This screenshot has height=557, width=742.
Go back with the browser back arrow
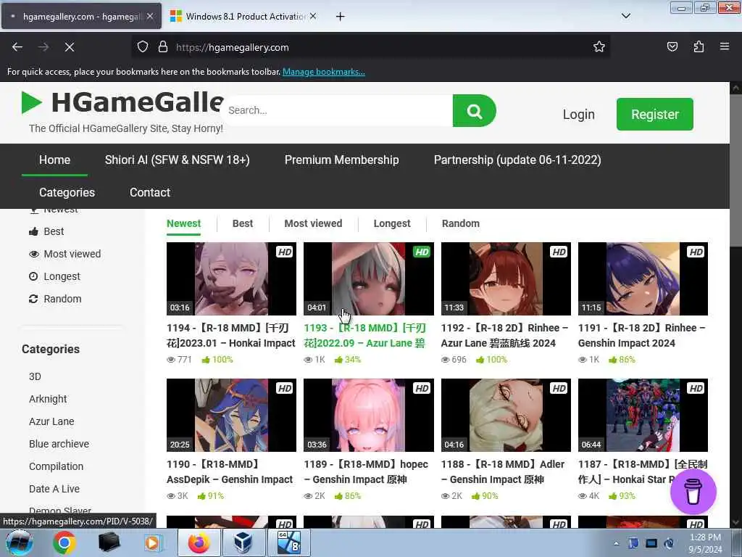(17, 47)
